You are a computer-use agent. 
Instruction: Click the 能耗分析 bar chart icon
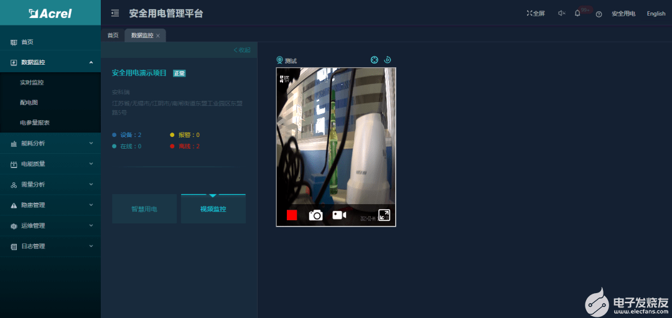tap(13, 144)
